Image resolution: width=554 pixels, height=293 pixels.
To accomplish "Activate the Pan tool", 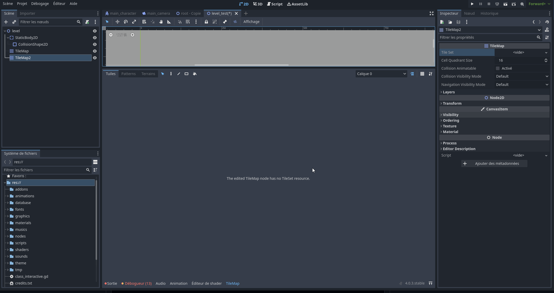I will (161, 22).
